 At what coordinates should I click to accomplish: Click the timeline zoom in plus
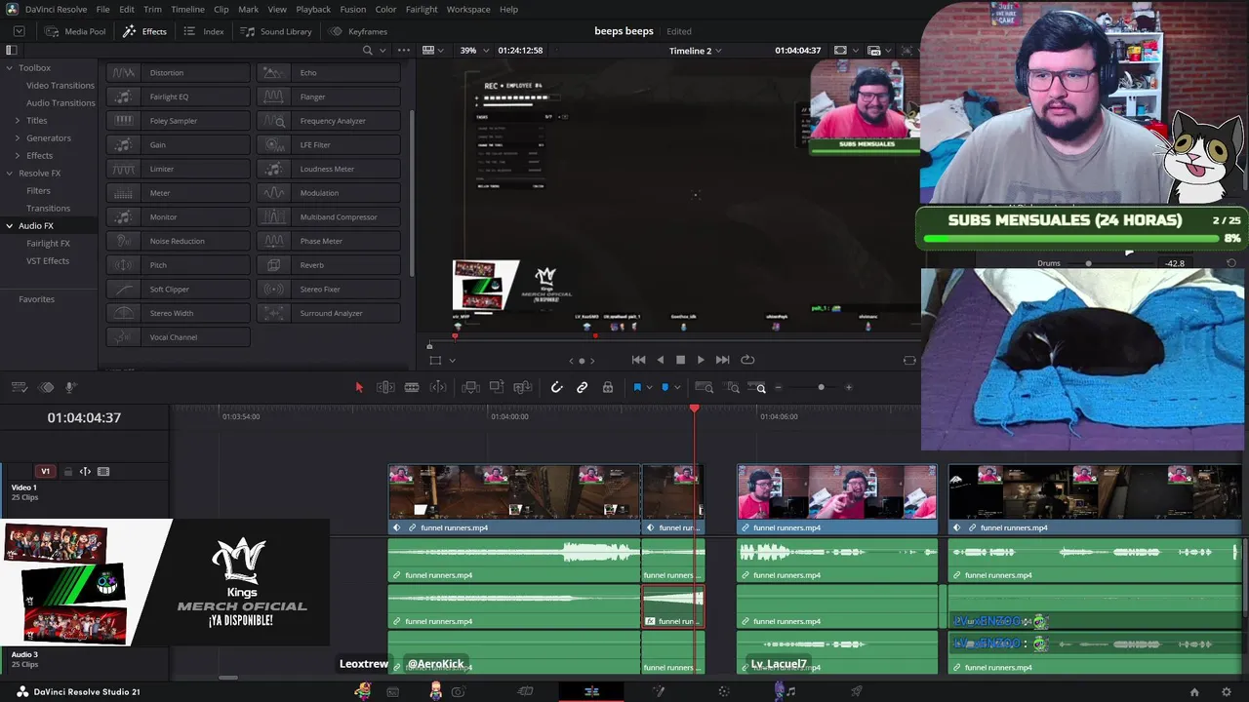[848, 387]
